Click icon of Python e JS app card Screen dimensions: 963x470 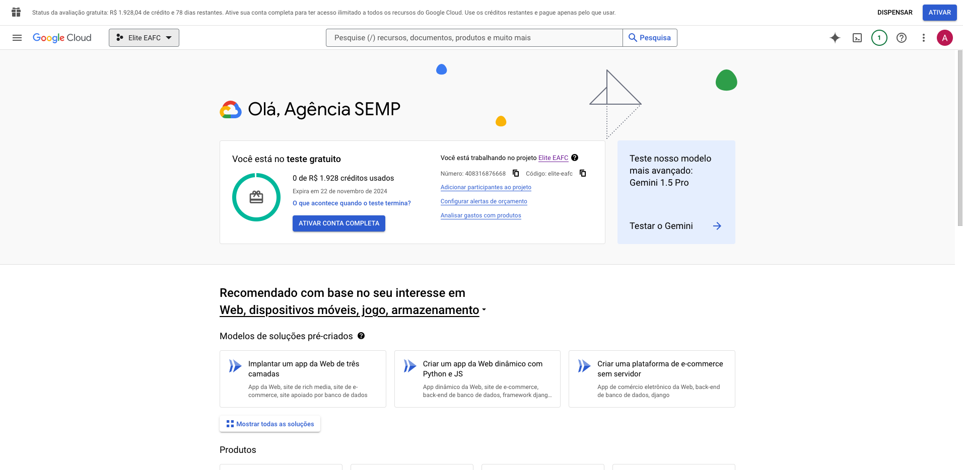point(410,366)
